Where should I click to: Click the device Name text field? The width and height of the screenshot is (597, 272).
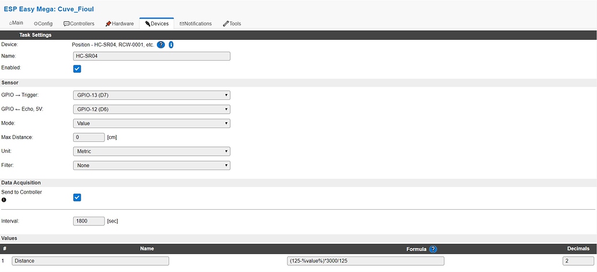coord(152,56)
